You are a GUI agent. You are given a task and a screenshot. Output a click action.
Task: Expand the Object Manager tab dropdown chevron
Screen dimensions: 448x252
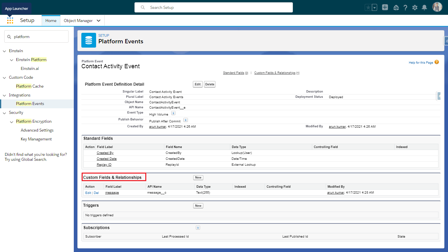(99, 21)
